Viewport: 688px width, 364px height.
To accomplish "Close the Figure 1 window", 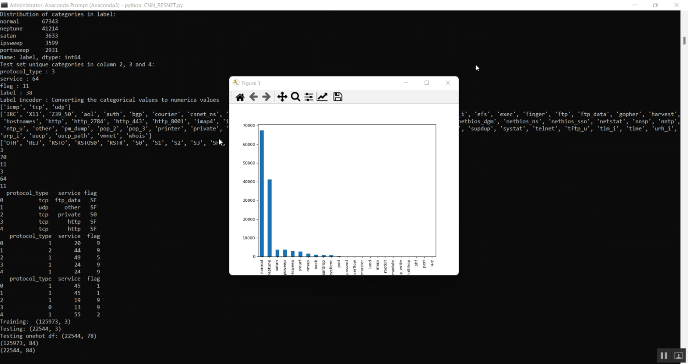I will (448, 83).
